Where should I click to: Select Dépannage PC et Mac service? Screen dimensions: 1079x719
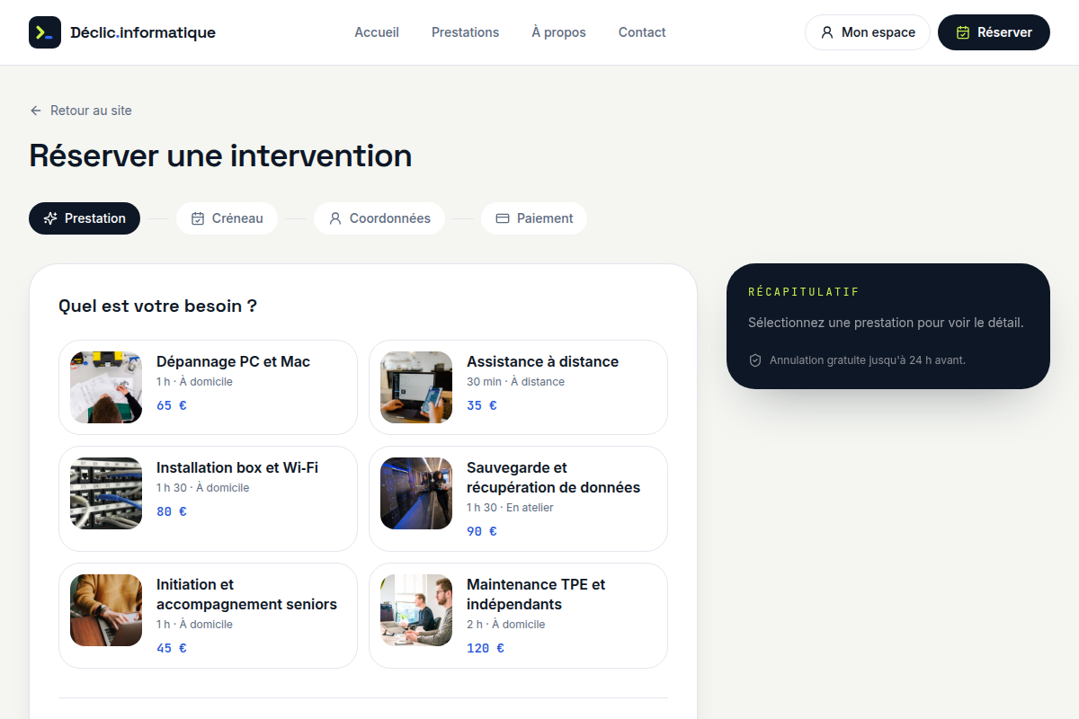point(208,387)
